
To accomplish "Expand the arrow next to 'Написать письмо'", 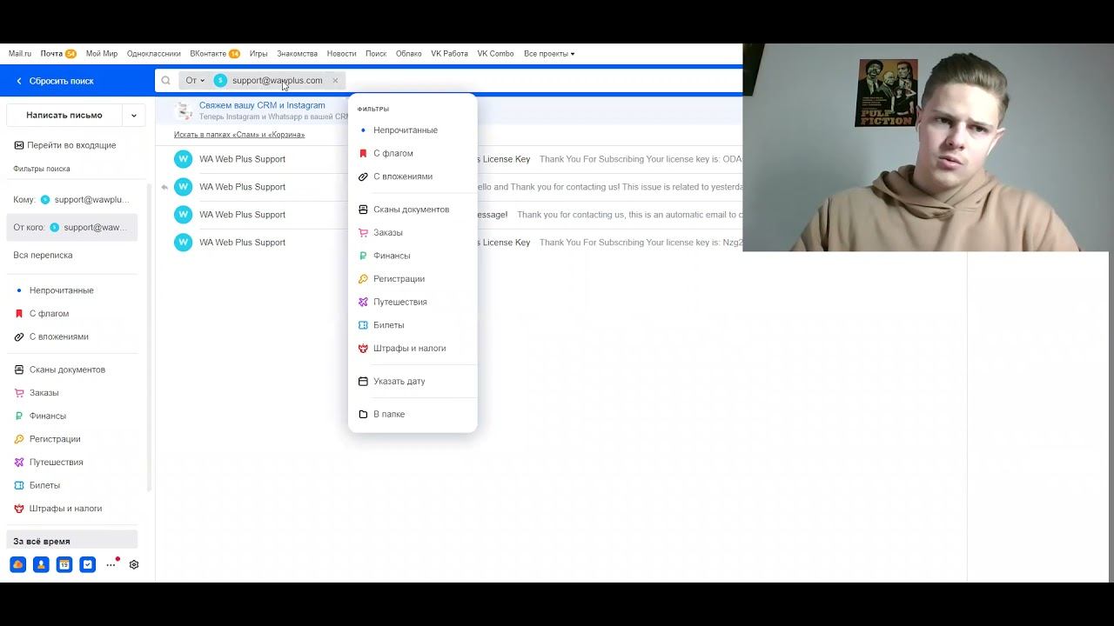I will [133, 115].
